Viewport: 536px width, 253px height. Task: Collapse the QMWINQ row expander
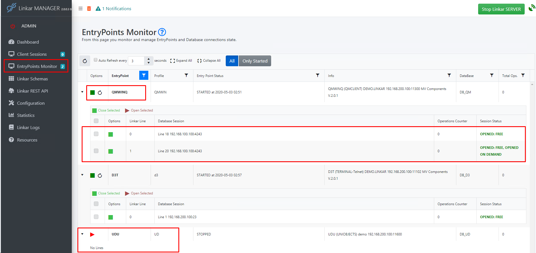tap(82, 92)
